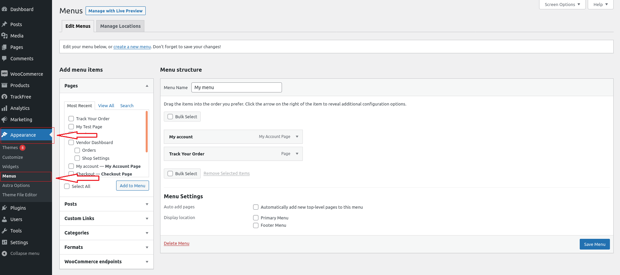620x275 pixels.
Task: Open Customize submenu item
Action: pyautogui.click(x=13, y=157)
